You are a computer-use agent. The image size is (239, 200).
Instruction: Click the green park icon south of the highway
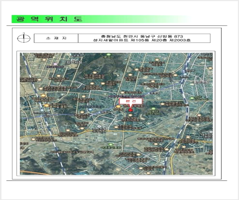(111, 145)
